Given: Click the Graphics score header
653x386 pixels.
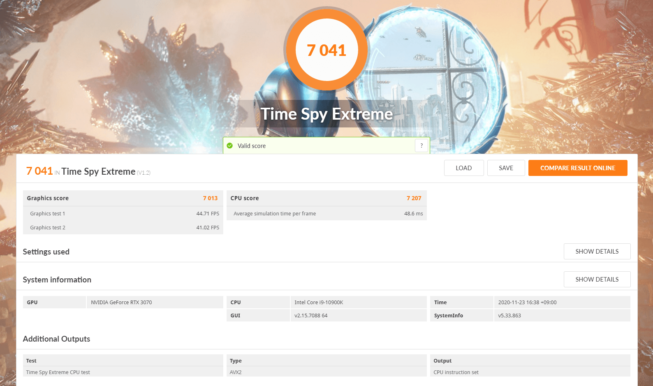Looking at the screenshot, I should [x=48, y=198].
